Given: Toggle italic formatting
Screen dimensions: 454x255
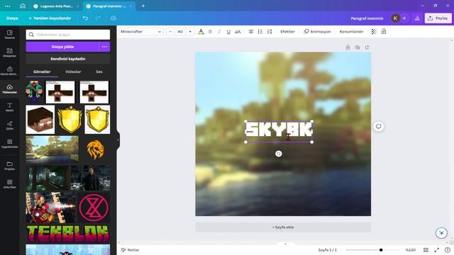Looking at the screenshot, I should point(219,31).
